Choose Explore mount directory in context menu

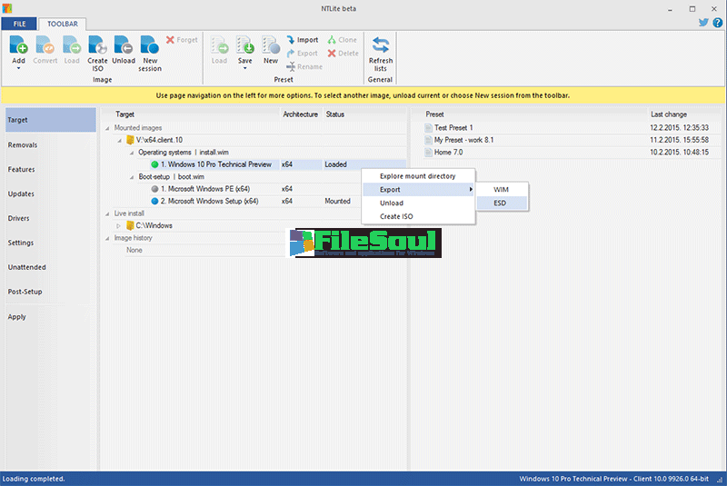417,175
